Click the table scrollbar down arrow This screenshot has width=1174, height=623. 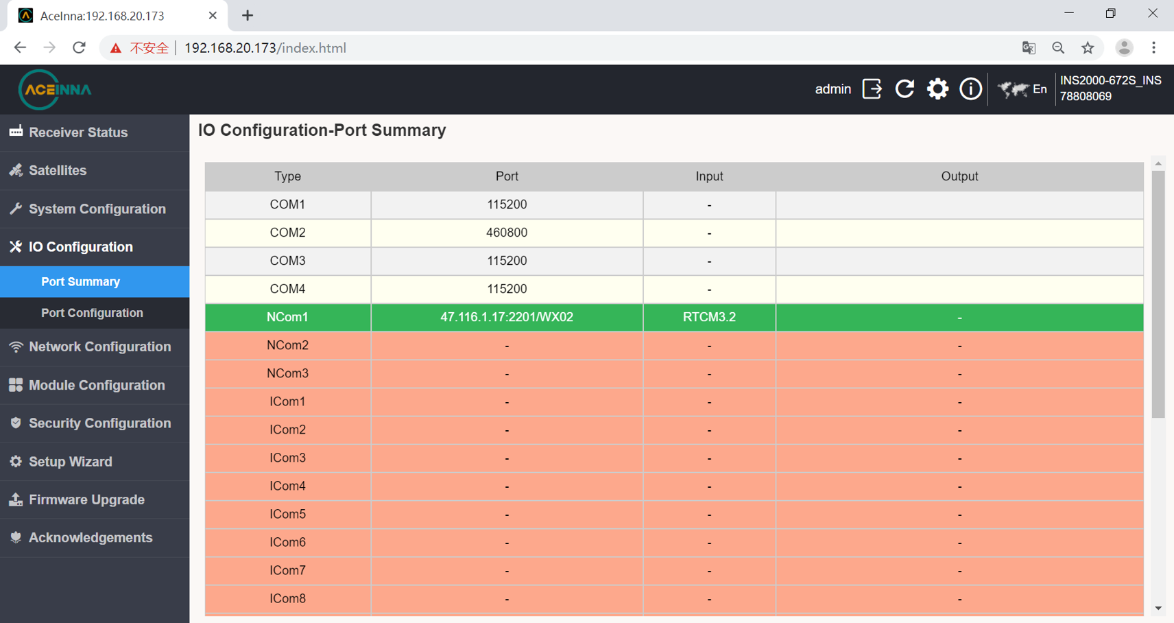(x=1158, y=608)
